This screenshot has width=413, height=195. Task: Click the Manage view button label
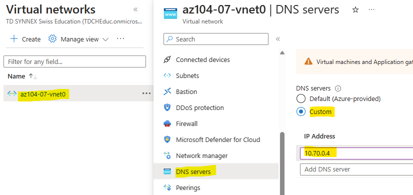79,39
